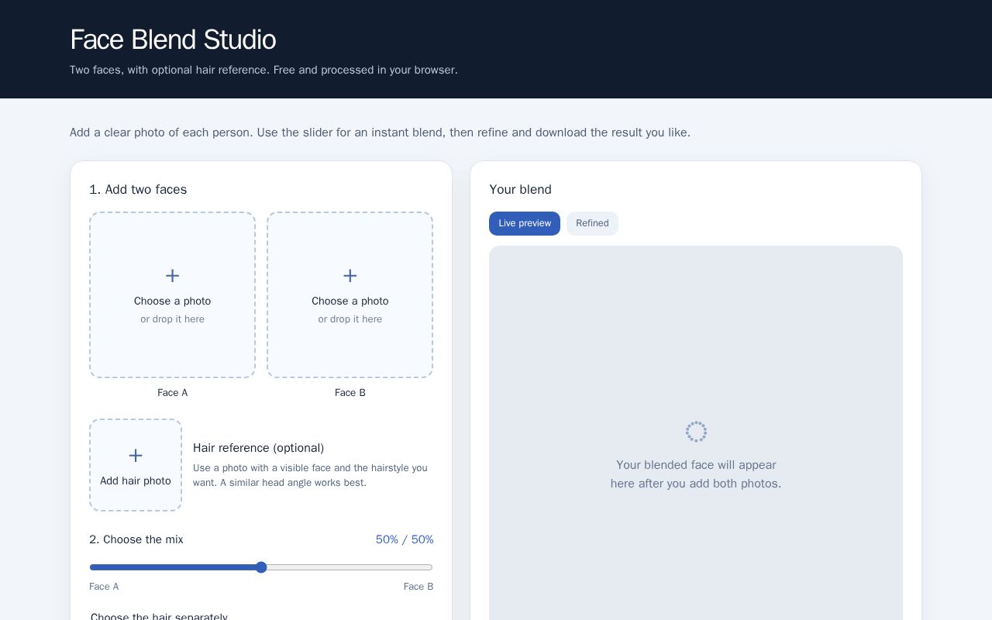Viewport: 992px width, 620px height.
Task: Open the Refined tab
Action: tap(592, 223)
